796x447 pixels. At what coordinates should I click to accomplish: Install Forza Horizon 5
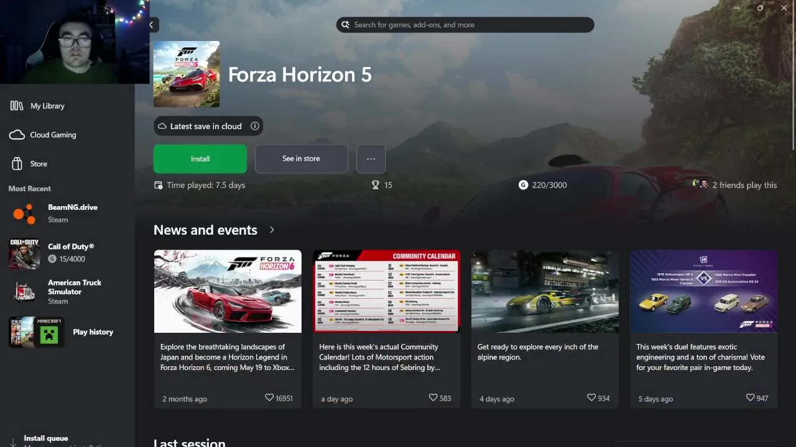pyautogui.click(x=200, y=159)
